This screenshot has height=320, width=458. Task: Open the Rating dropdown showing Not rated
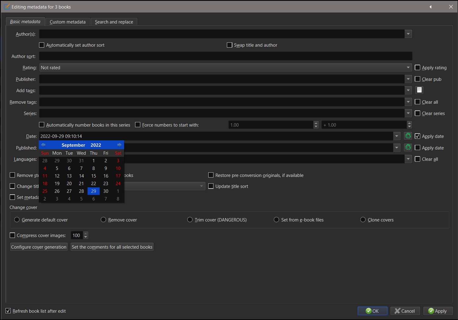(x=408, y=68)
